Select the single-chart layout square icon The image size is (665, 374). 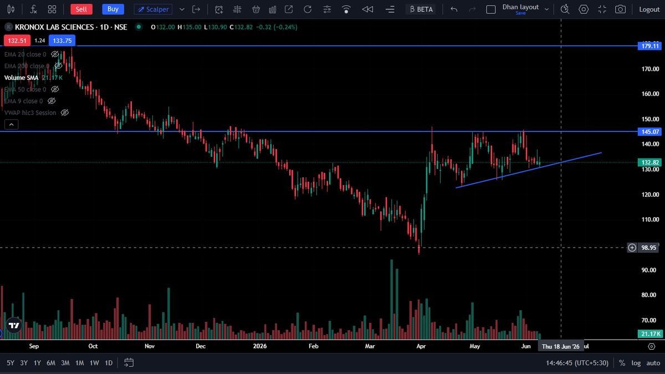pyautogui.click(x=490, y=9)
